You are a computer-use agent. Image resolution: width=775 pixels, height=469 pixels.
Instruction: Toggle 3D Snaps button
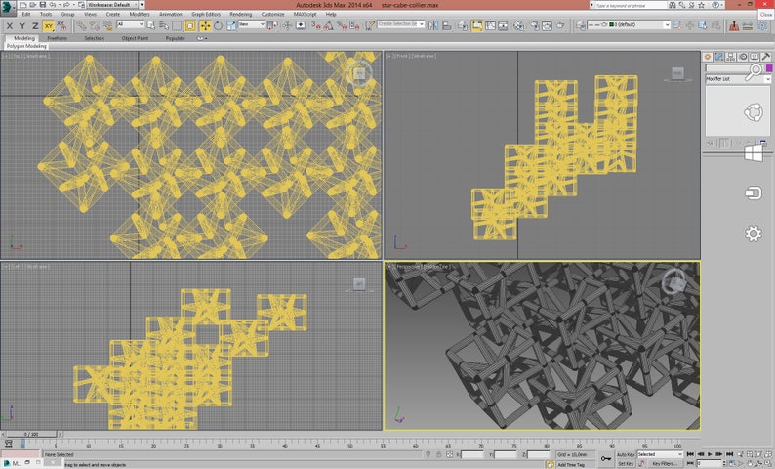(x=316, y=25)
